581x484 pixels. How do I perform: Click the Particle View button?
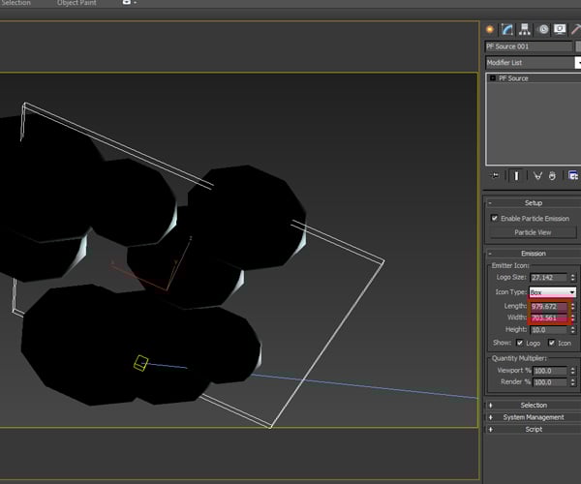click(x=533, y=232)
